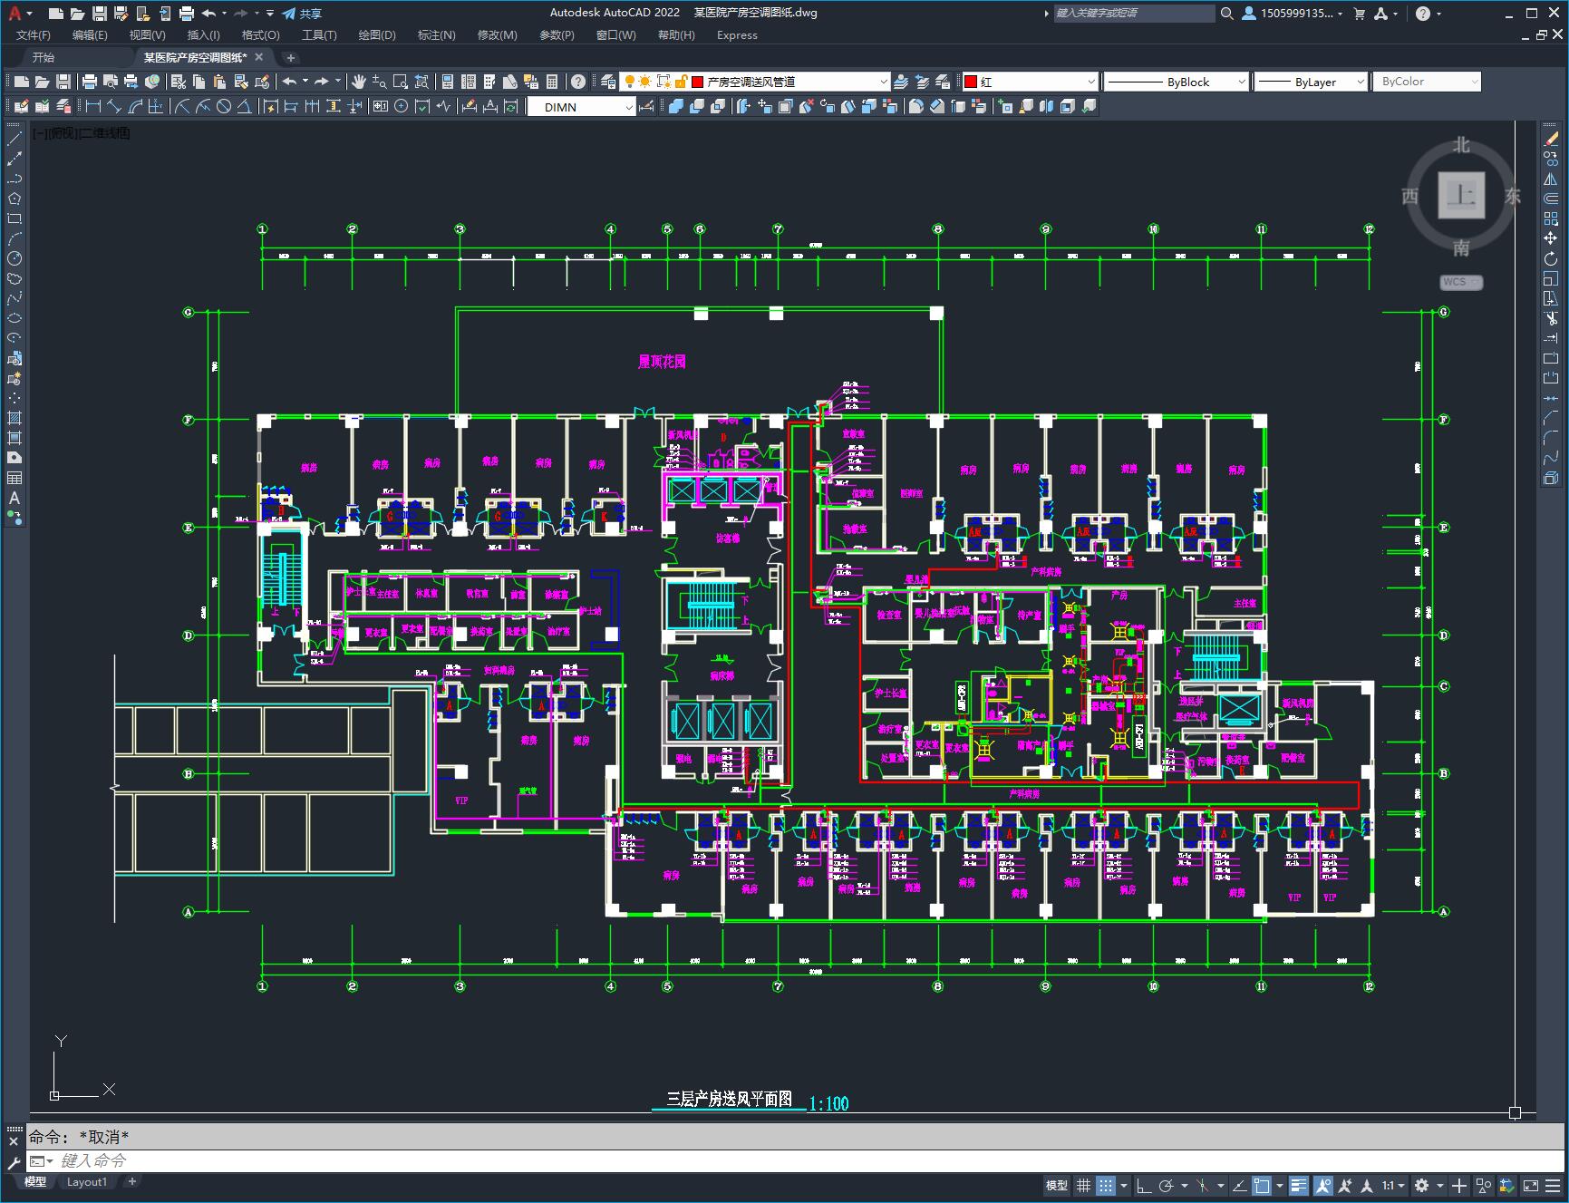Expand the ByLayer lineweight dropdown

1310,82
